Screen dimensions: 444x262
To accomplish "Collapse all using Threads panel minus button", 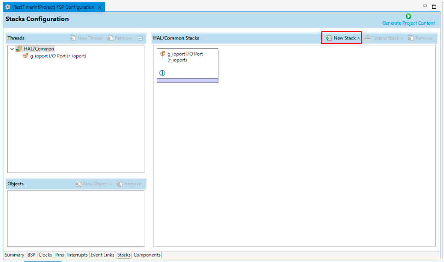I will 140,39.
